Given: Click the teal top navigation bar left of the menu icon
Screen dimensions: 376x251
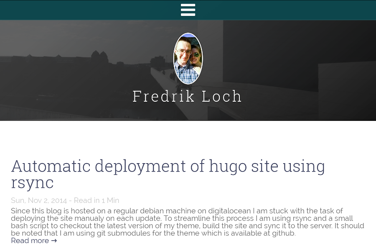Looking at the screenshot, I should [84, 10].
